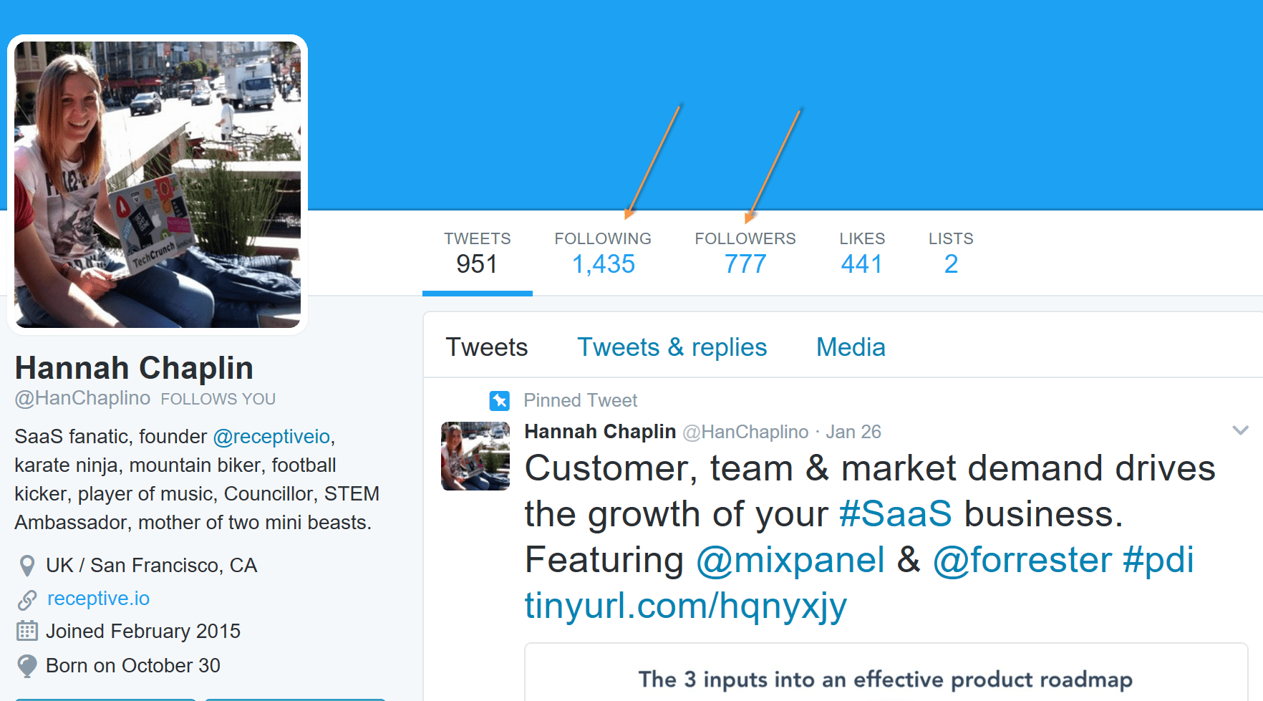
Task: Open the Following 1,435 list
Action: tap(603, 253)
